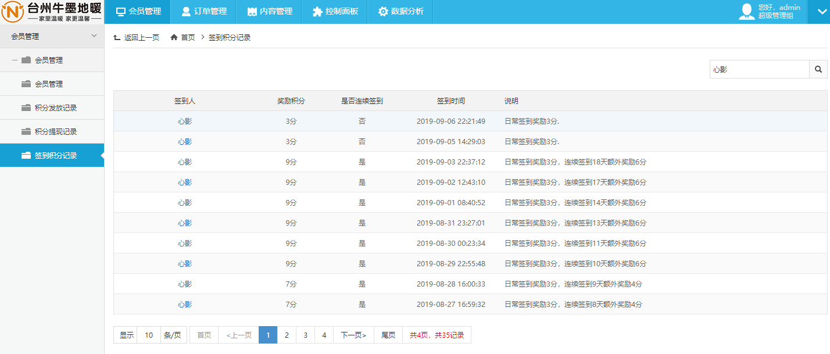Go to page 3
830x354 pixels.
pyautogui.click(x=305, y=335)
